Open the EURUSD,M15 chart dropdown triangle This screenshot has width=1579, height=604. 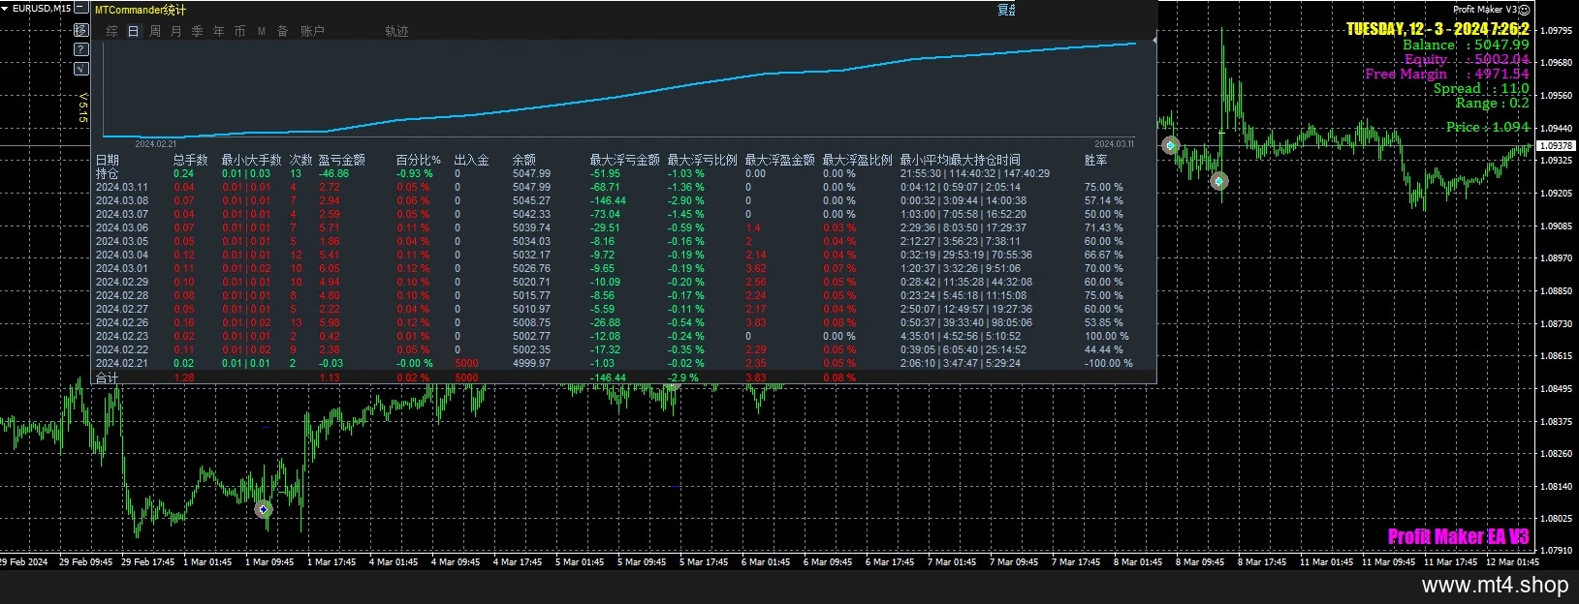pyautogui.click(x=5, y=8)
